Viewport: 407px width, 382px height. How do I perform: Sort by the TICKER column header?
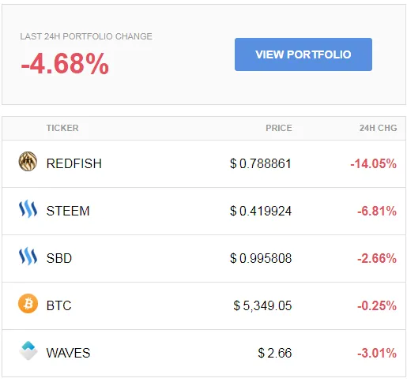(x=62, y=128)
